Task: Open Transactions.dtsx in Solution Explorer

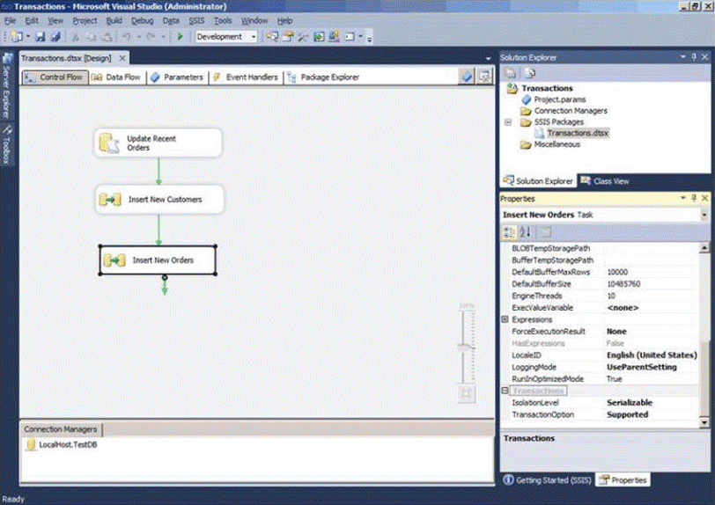Action: coord(577,134)
